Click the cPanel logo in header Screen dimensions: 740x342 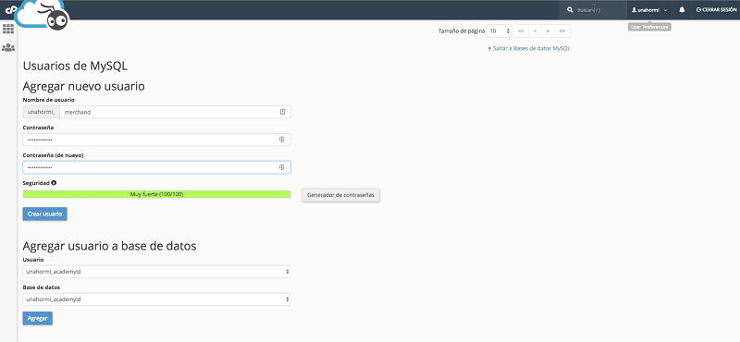[9, 9]
